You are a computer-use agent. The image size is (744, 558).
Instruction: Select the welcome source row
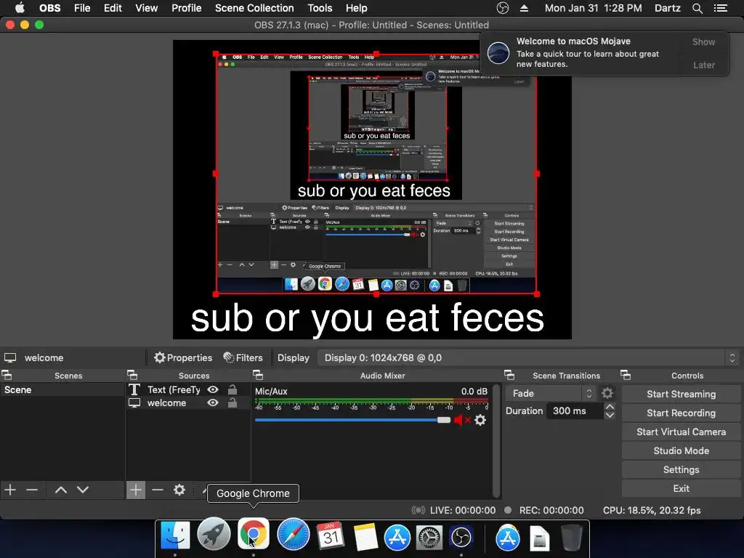(x=188, y=403)
